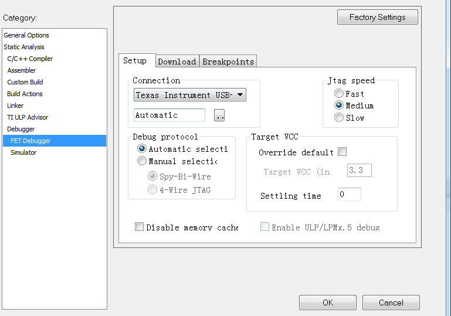Select TI ULP Advisor category
Screen dimensions: 451x316
[x=28, y=117]
